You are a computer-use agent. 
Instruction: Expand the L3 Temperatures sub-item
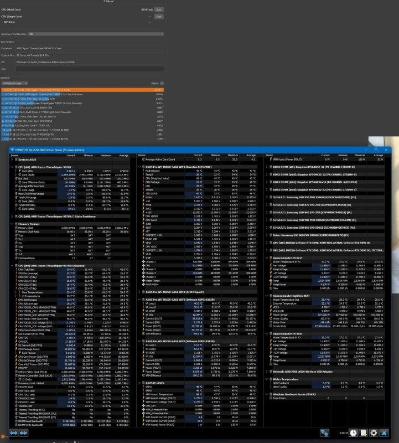[16, 296]
